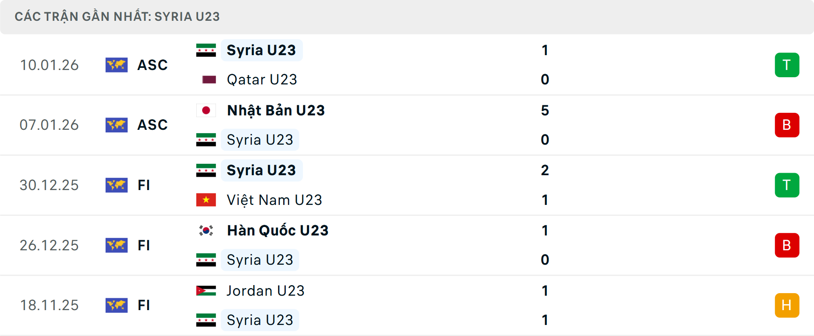This screenshot has width=814, height=336.
Task: Click the Jordan U23 flag icon
Action: coord(206,291)
